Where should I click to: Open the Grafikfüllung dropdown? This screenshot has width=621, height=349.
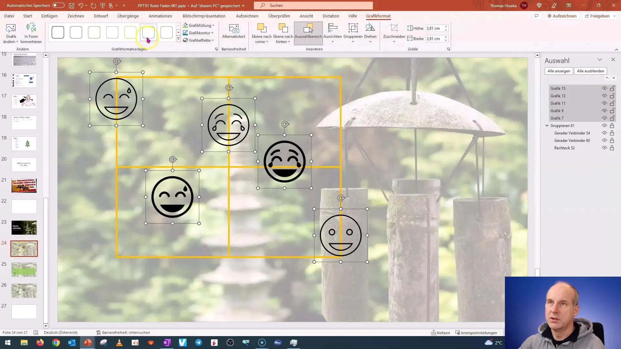pos(199,25)
